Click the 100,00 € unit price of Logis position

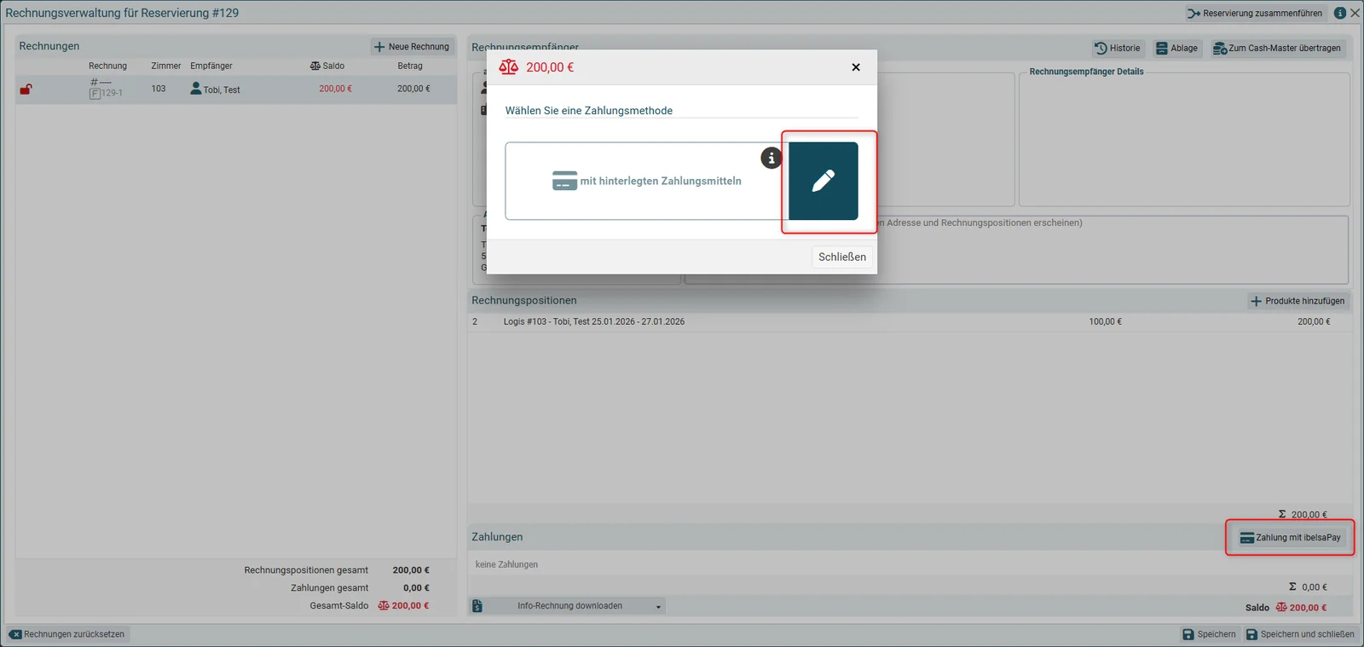click(1105, 322)
